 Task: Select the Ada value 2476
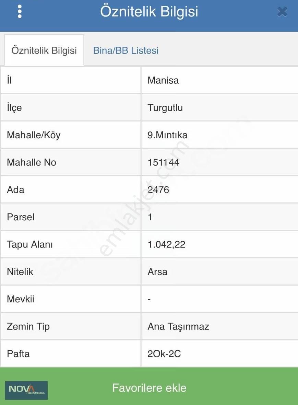point(158,190)
